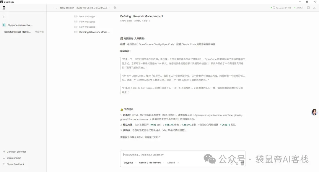
Task: Click the image attach icon in prompt box
Action: (x=237, y=163)
